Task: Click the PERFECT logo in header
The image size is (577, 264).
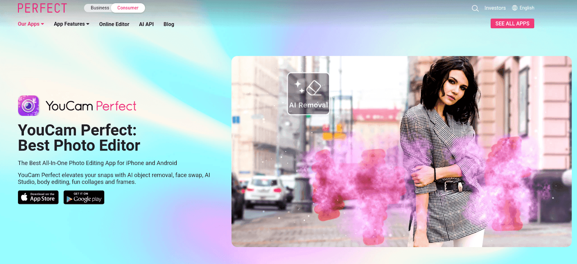Action: click(x=42, y=8)
